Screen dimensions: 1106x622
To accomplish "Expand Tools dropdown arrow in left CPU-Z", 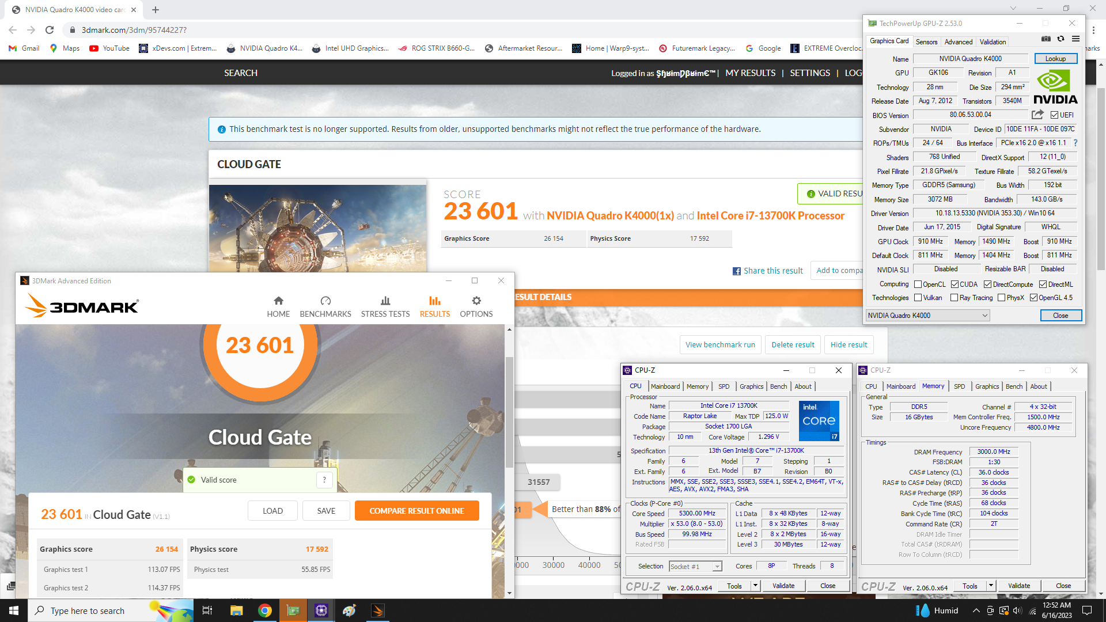I will 755,586.
